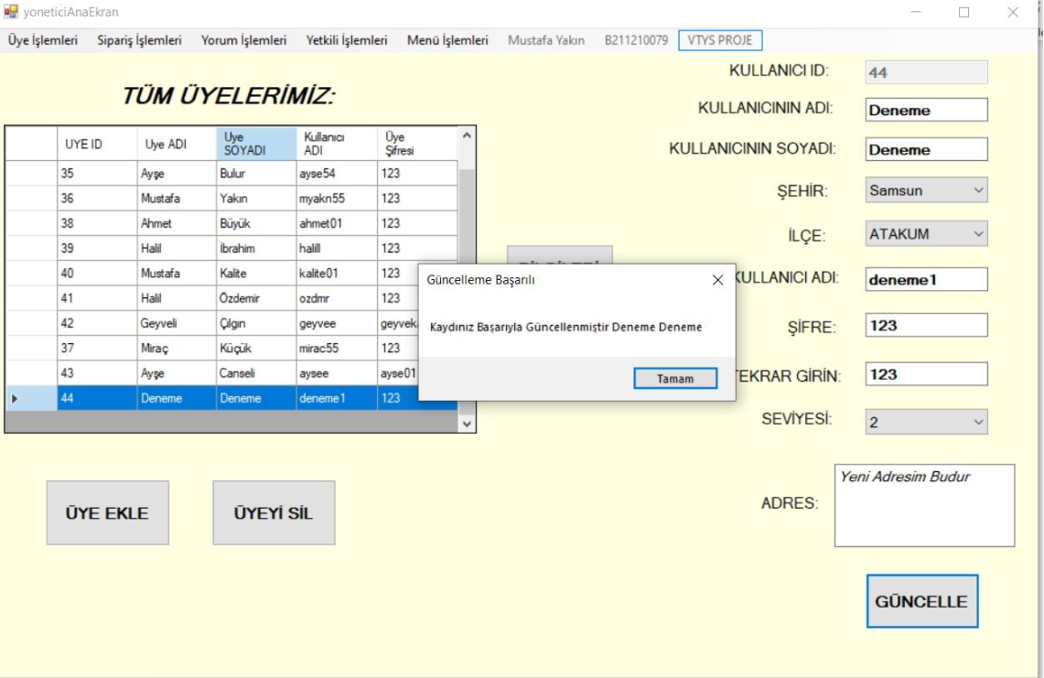
Task: Open the Yetkili İşlemleri menu
Action: (347, 40)
